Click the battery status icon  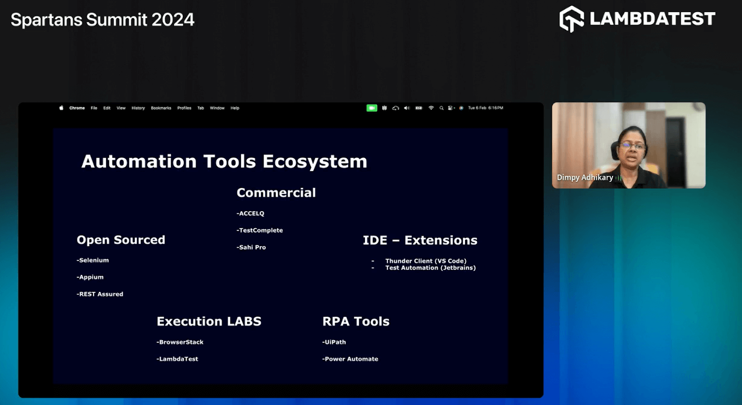pos(419,108)
